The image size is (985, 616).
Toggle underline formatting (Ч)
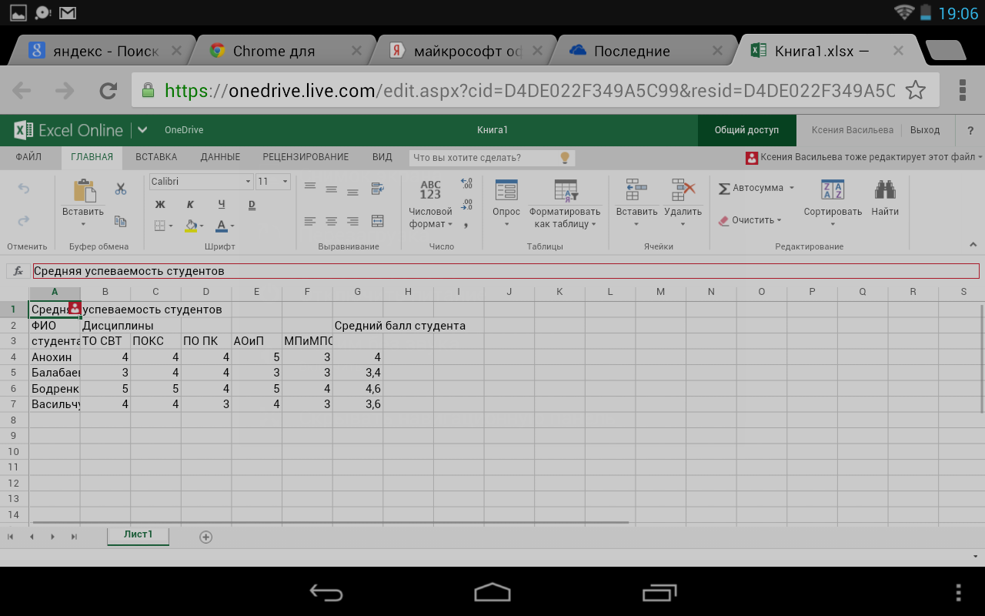click(x=222, y=204)
